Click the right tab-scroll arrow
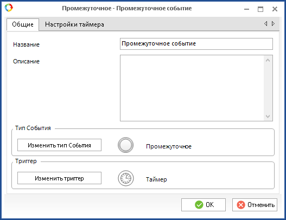The height and width of the screenshot is (220, 286). pyautogui.click(x=273, y=23)
